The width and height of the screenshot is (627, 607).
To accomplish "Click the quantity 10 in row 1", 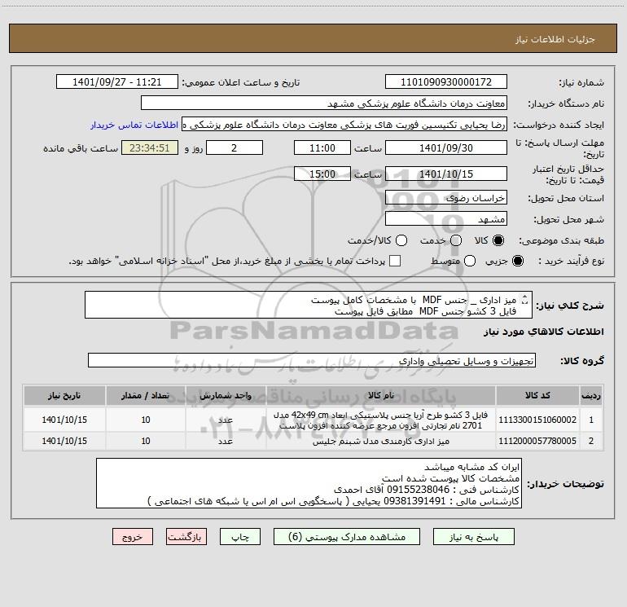I will coord(146,420).
